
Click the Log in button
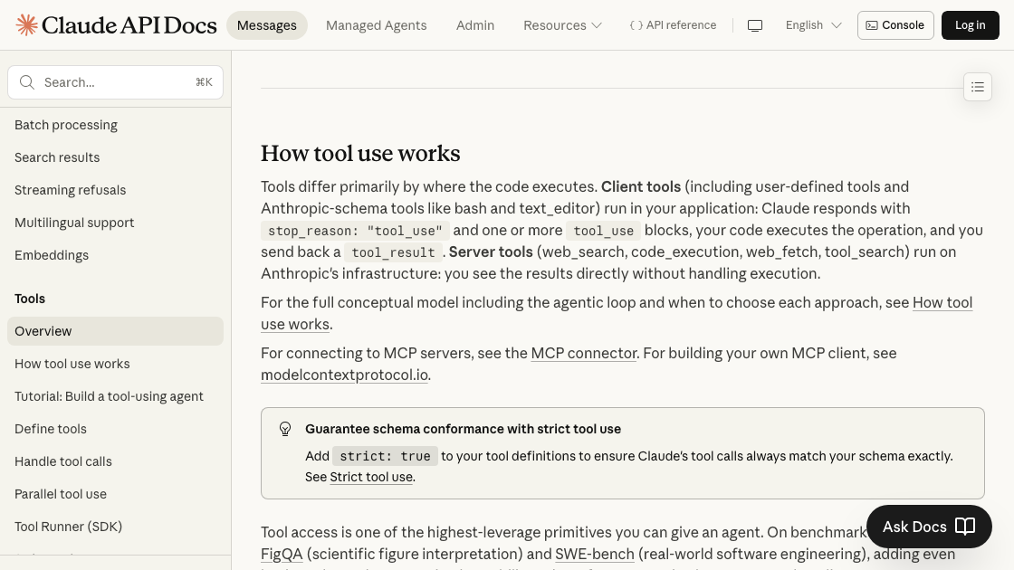point(970,25)
